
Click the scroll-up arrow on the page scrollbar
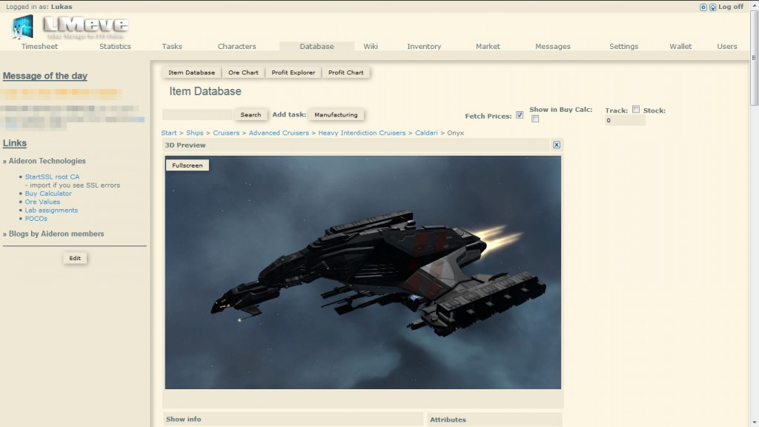(754, 4)
